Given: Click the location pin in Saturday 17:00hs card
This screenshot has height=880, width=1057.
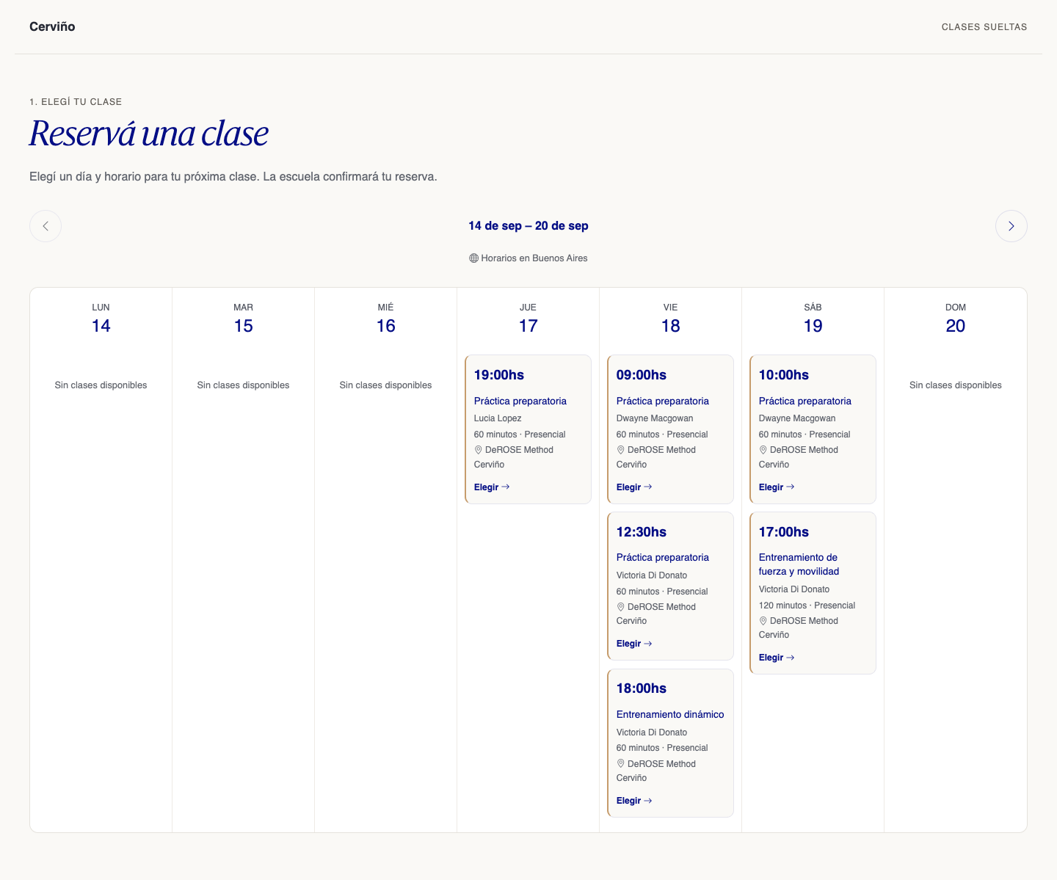Looking at the screenshot, I should pos(763,621).
